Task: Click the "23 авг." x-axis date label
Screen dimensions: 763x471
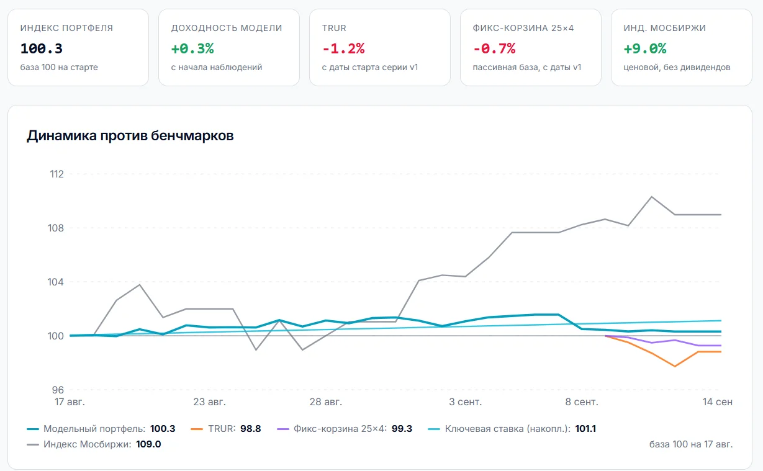Action: coord(209,402)
